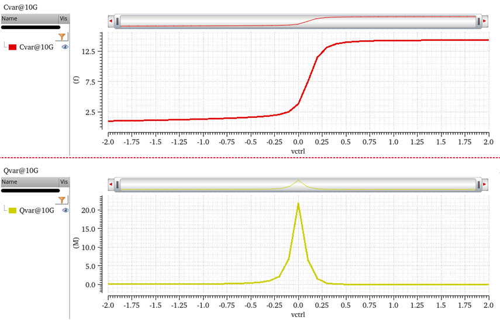The height and width of the screenshot is (320, 500).
Task: Click the red Cvar@10G color swatch
Action: point(12,47)
